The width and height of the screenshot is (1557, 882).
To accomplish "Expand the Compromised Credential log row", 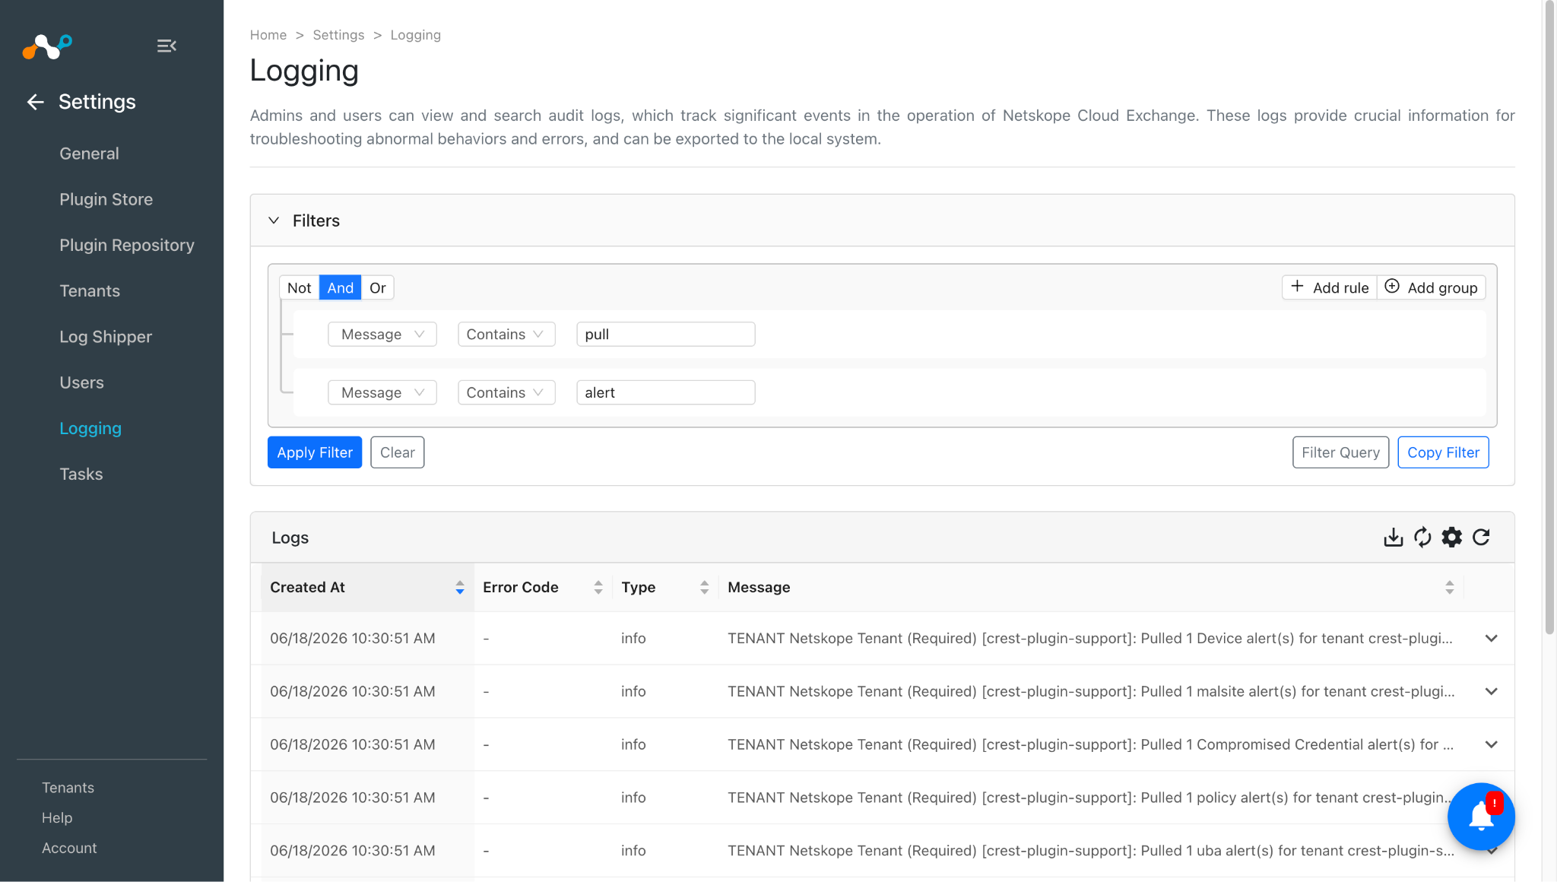I will pyautogui.click(x=1492, y=745).
